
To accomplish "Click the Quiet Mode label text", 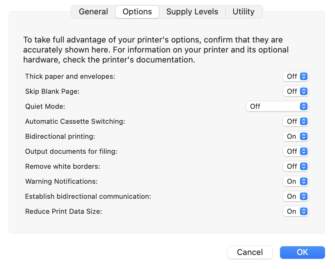I will click(x=45, y=106).
